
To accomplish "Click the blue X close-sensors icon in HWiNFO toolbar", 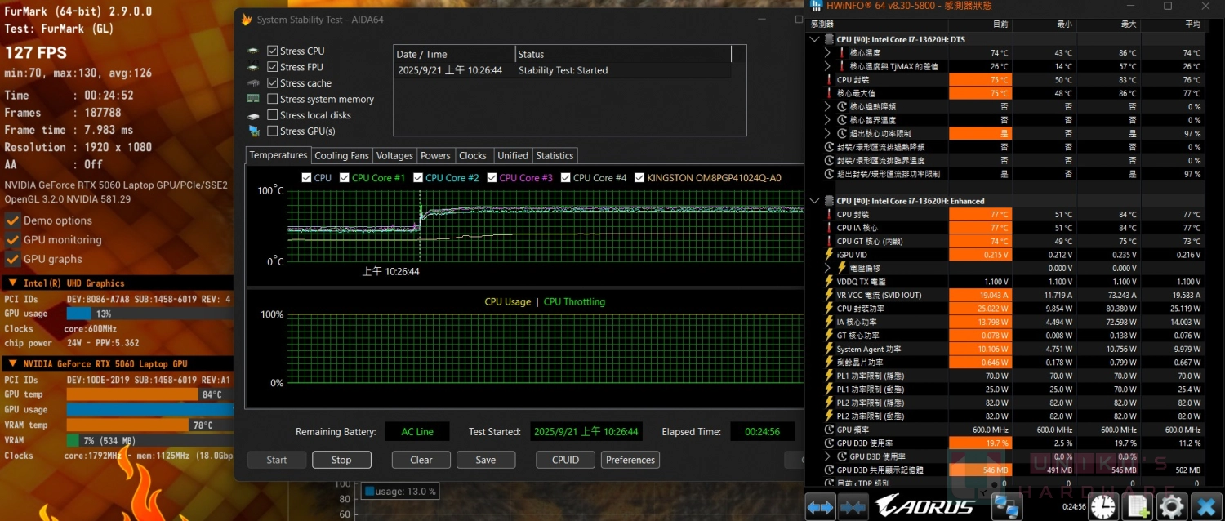I will coord(1206,507).
